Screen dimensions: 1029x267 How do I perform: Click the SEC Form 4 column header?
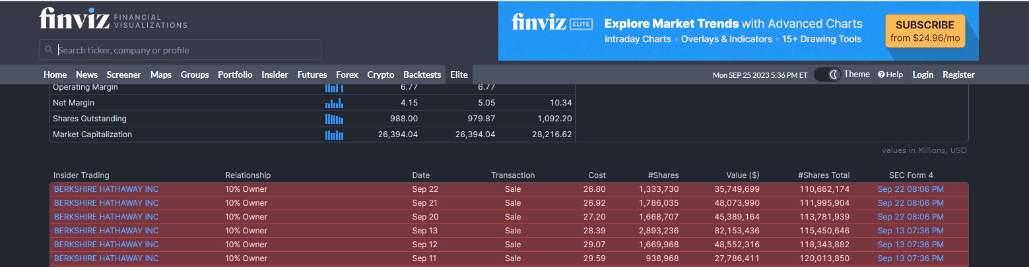912,175
